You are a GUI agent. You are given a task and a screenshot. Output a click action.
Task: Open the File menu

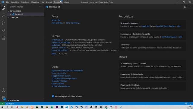[x=8, y=2]
